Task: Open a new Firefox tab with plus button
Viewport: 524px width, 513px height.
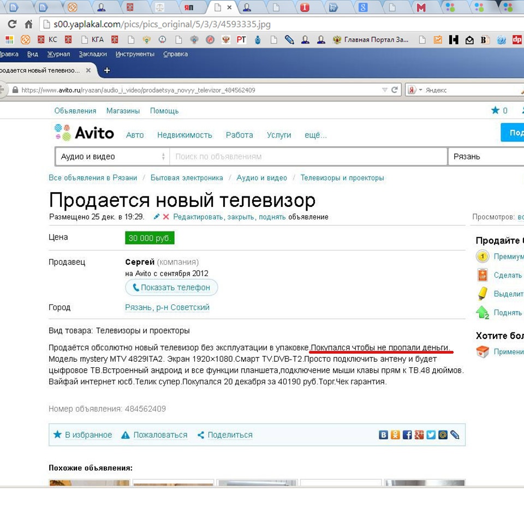Action: pyautogui.click(x=107, y=70)
